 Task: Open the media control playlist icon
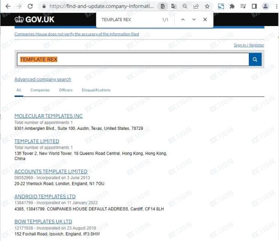[x=243, y=6]
